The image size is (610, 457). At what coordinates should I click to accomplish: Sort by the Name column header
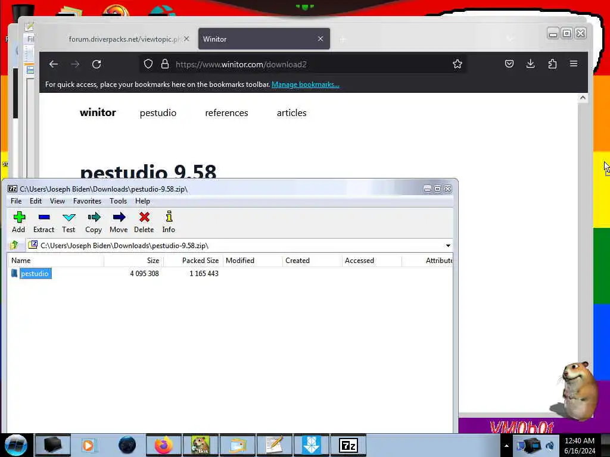point(55,261)
